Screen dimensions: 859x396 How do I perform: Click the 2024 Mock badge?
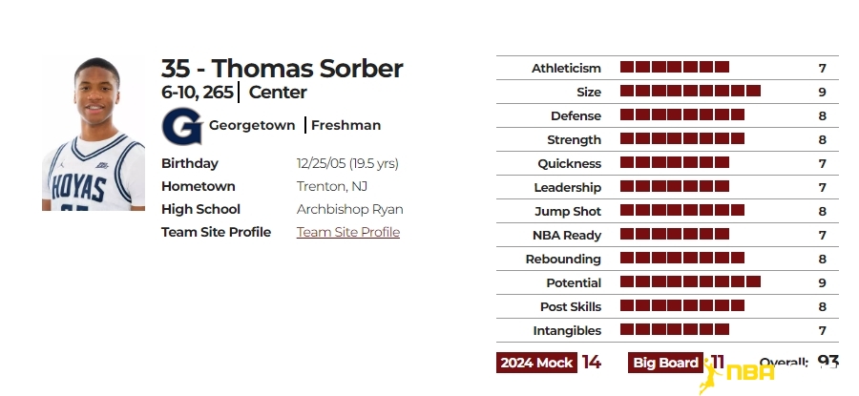click(536, 363)
